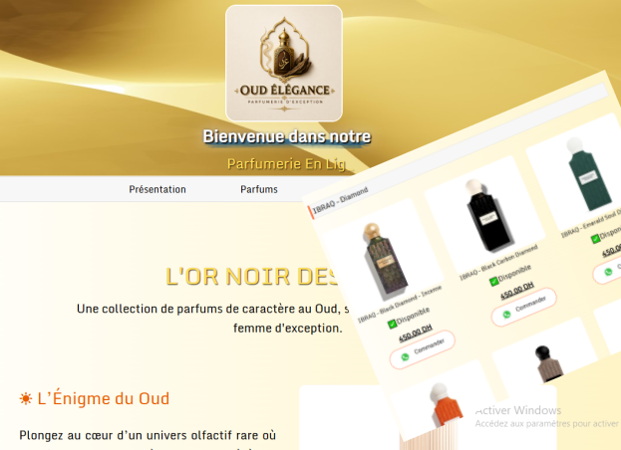
Task: Click 450.00 DH price of Black Diamond Incense
Action: [x=415, y=333]
